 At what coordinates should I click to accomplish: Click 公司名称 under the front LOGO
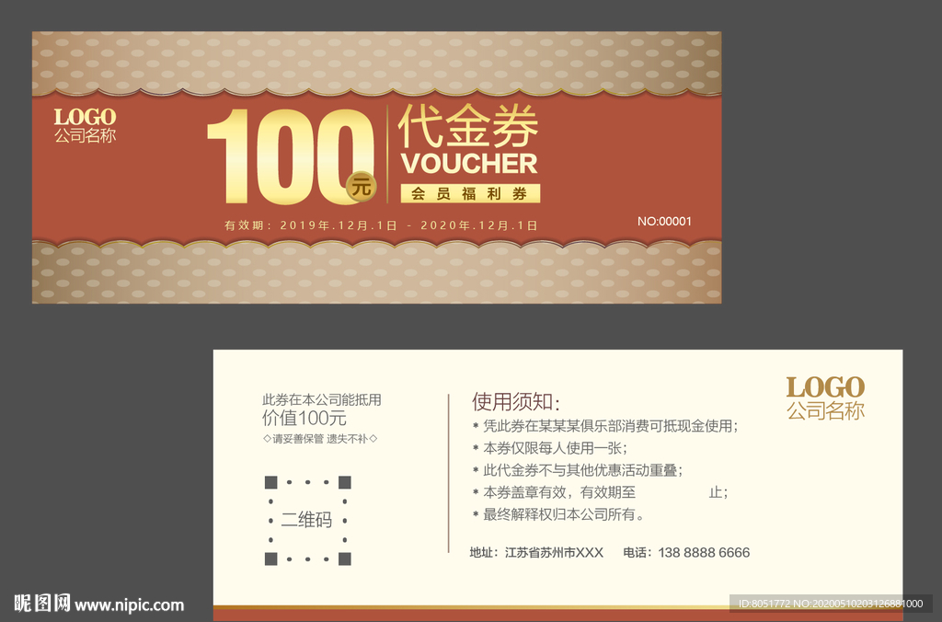point(86,136)
